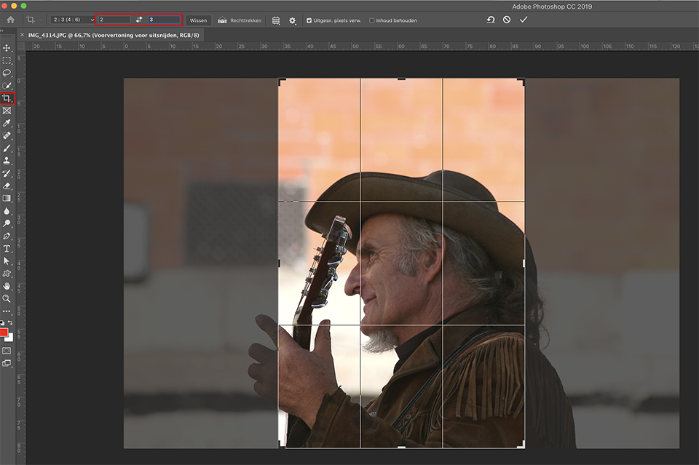Viewport: 699px width, 465px height.
Task: Select the Frame tool
Action: pyautogui.click(x=7, y=111)
